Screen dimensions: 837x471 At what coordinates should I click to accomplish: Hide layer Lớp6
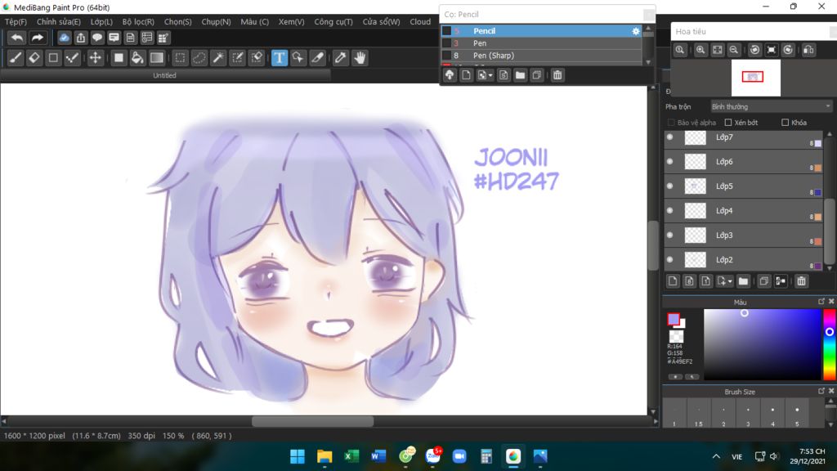[670, 161]
